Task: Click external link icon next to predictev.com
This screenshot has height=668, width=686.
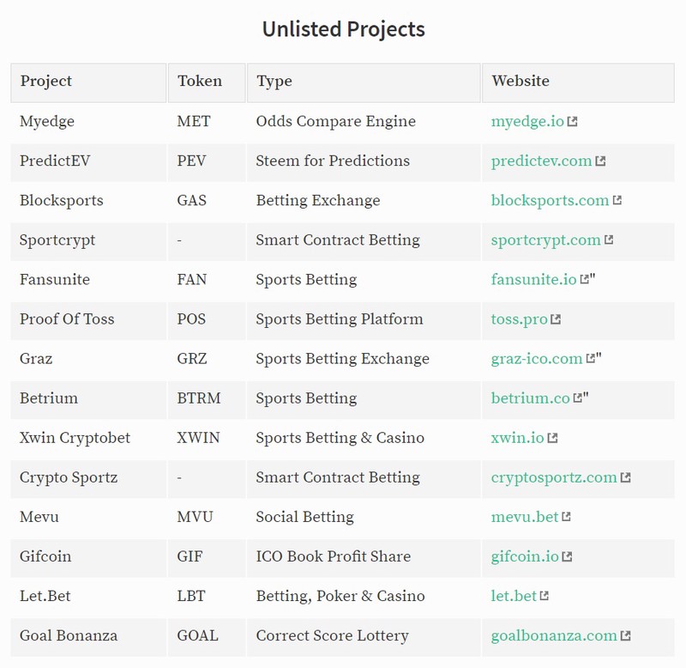Action: click(x=600, y=161)
